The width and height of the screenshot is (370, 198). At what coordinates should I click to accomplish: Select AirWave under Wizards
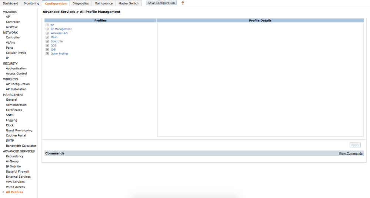11,27
